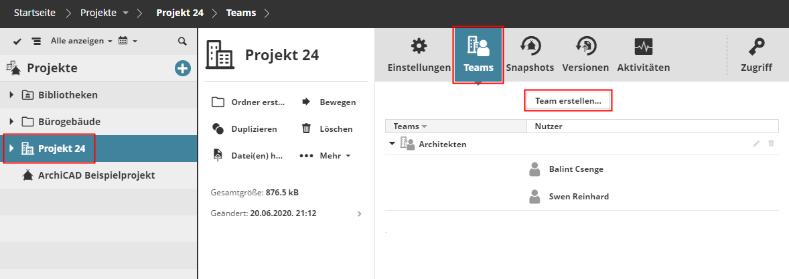Open the calendar date filter dropdown
The image size is (789, 279).
point(127,41)
